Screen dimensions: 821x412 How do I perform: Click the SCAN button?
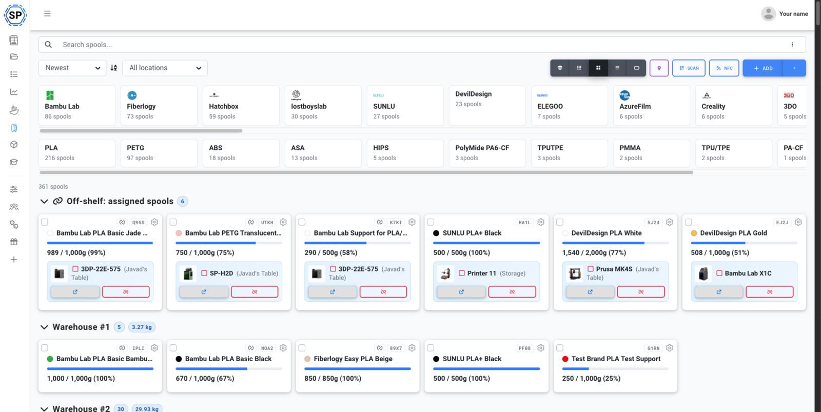point(689,68)
